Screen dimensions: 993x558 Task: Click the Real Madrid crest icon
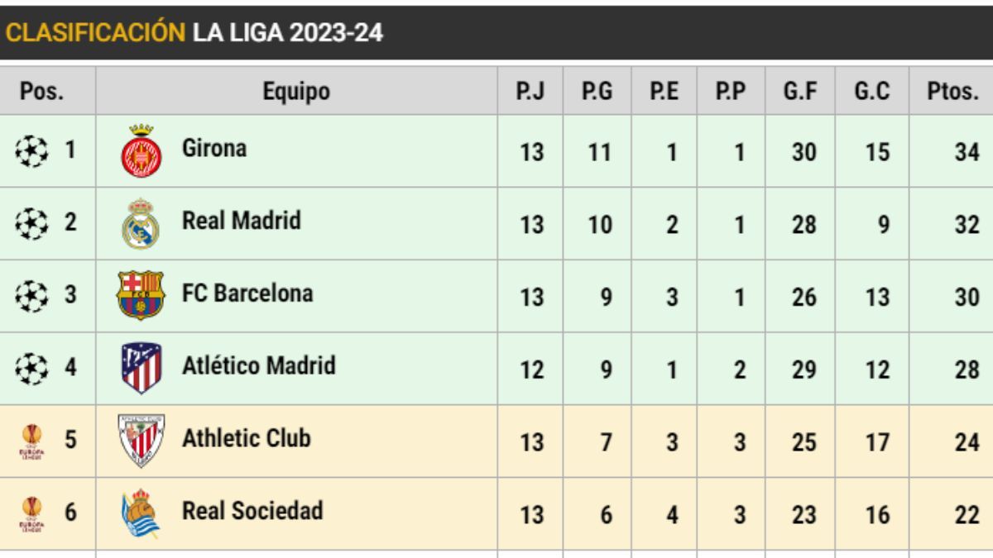(x=141, y=223)
